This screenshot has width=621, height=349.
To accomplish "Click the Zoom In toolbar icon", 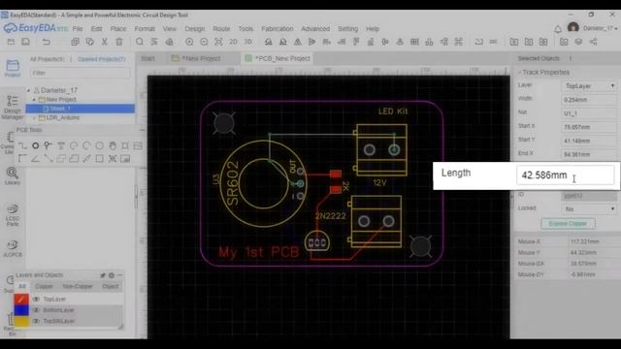I will pos(189,42).
